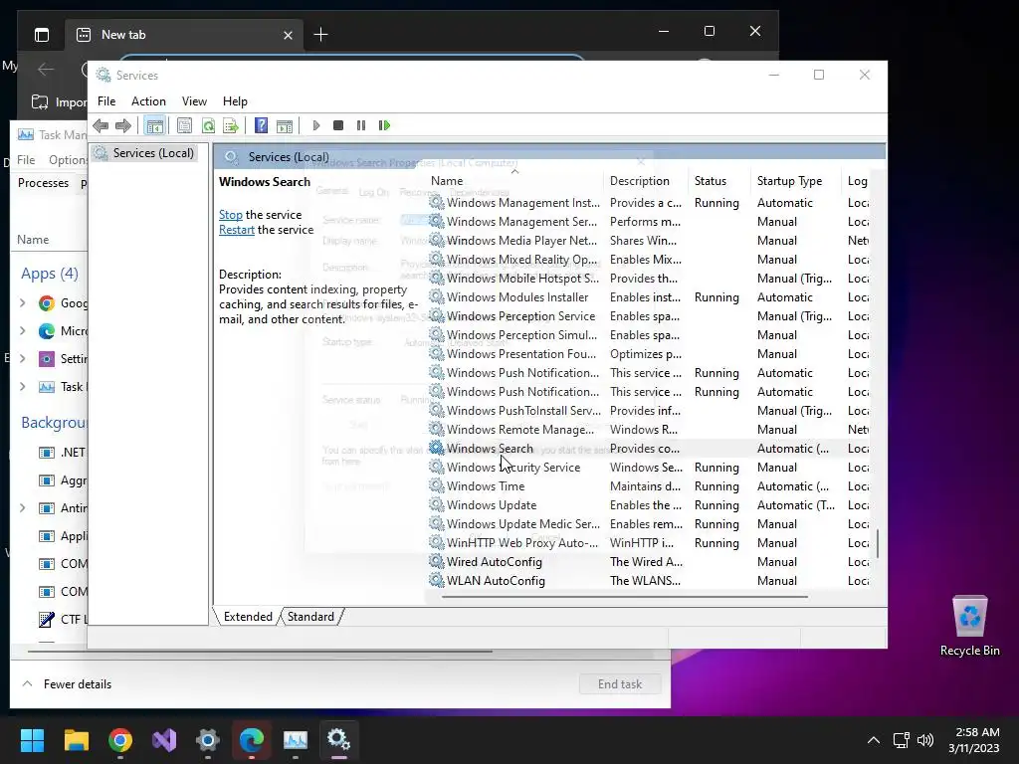Click the Forward arrow in Services toolbar
The image size is (1019, 764).
122,125
